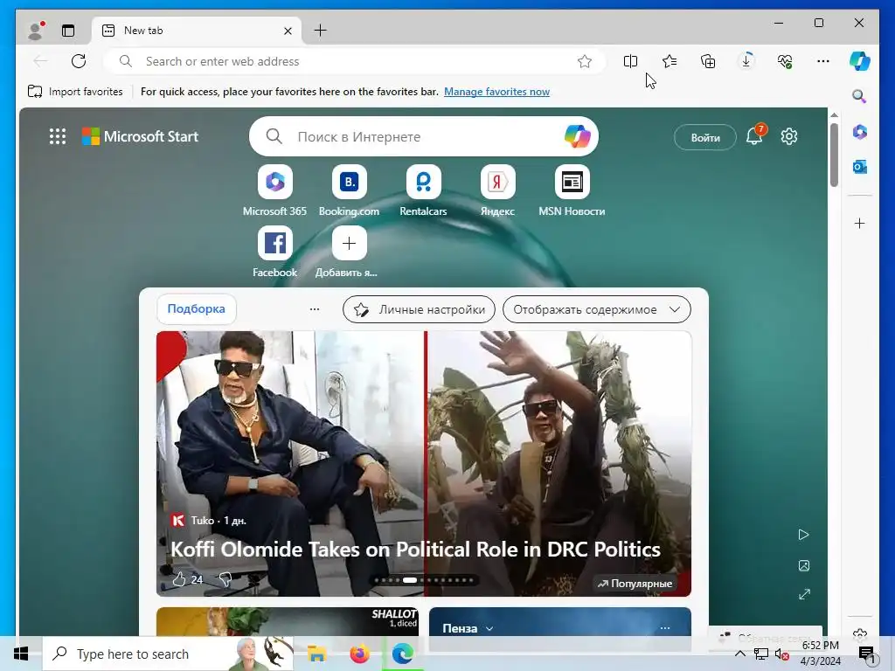
Task: Open the feed more options ellipsis
Action: [315, 309]
